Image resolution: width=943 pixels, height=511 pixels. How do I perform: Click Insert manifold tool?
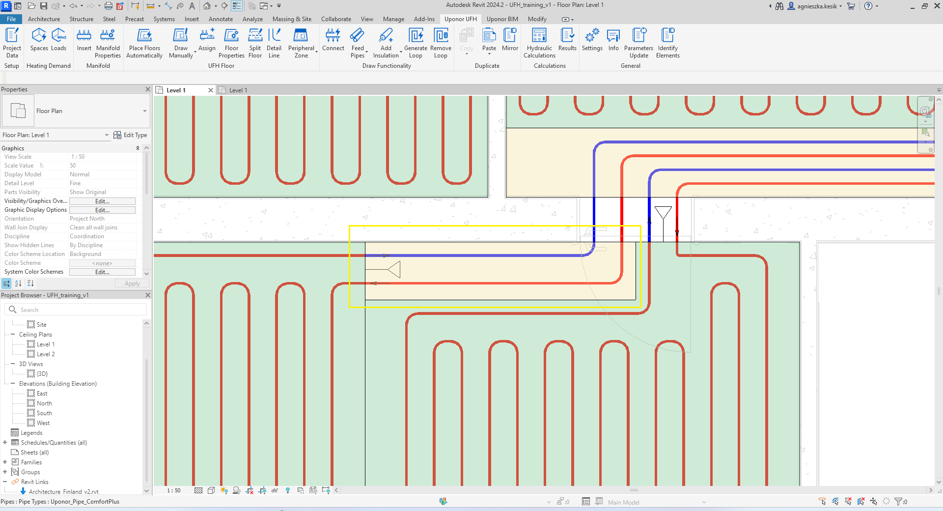click(x=84, y=39)
